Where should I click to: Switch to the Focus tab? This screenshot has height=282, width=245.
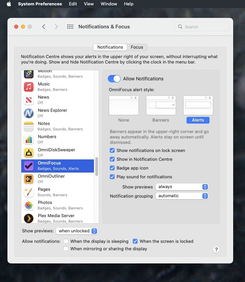(x=137, y=47)
